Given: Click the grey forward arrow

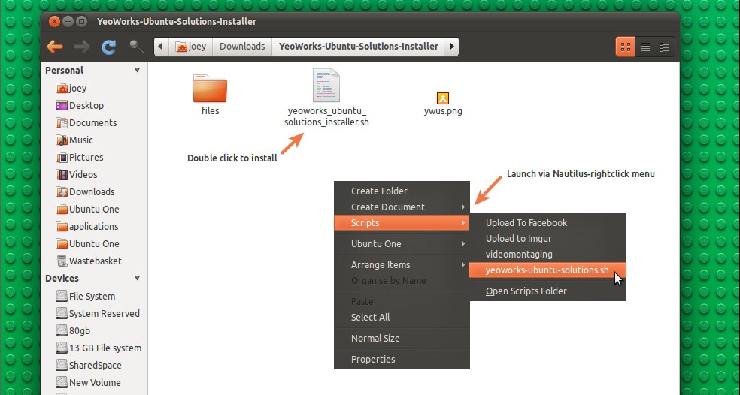Looking at the screenshot, I should pyautogui.click(x=82, y=47).
